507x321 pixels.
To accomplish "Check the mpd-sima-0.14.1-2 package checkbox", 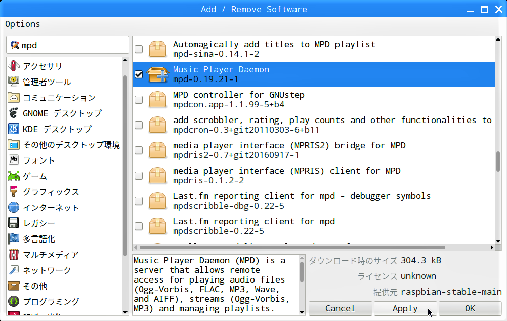I will coord(139,49).
